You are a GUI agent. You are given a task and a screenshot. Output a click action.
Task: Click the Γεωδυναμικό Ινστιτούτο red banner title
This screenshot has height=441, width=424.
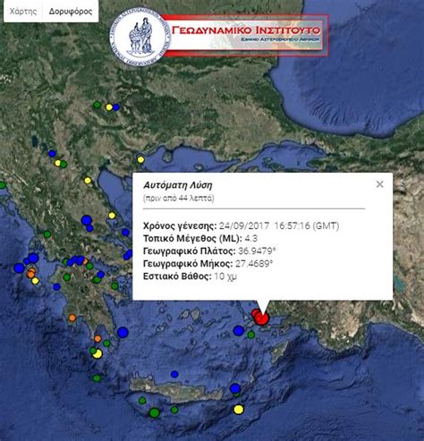(246, 30)
